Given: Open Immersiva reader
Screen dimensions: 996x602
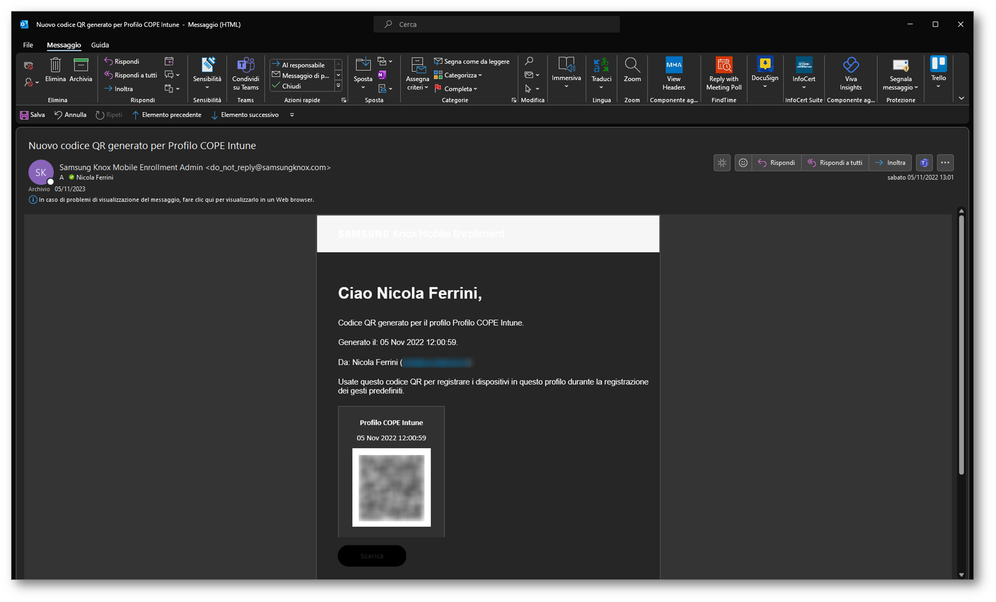Looking at the screenshot, I should [x=566, y=73].
